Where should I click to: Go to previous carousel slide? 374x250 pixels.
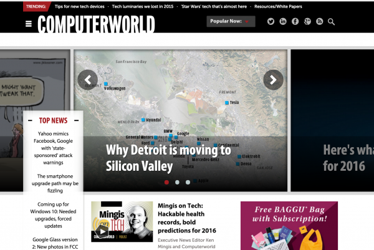tap(87, 80)
